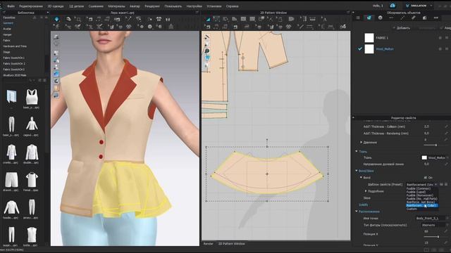Start simulation with the blue arrow icon

[x=56, y=19]
